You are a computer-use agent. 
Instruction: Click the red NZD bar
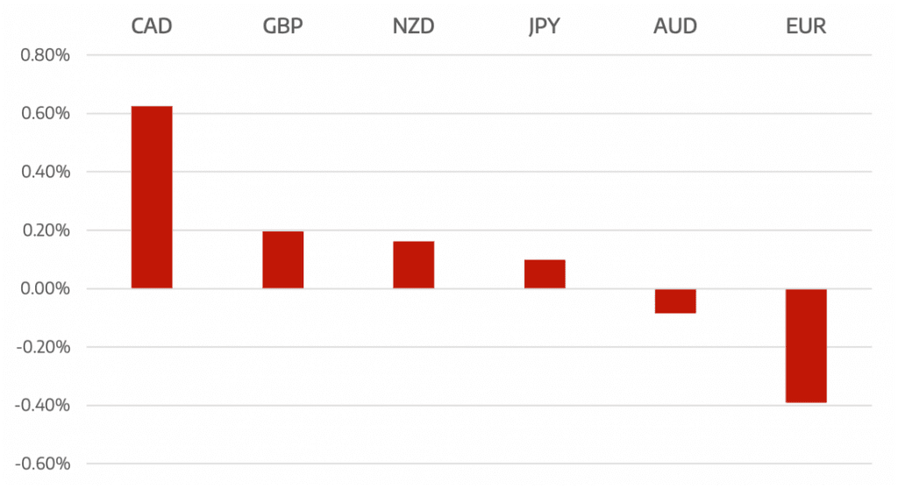pos(413,265)
